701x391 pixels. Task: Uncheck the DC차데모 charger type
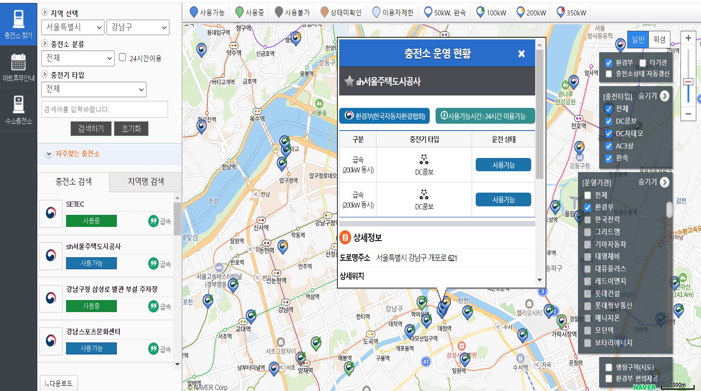click(x=609, y=133)
